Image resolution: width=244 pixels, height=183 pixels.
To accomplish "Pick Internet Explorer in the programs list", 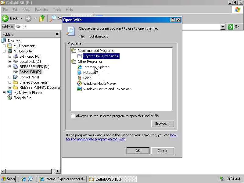I will [96, 67].
